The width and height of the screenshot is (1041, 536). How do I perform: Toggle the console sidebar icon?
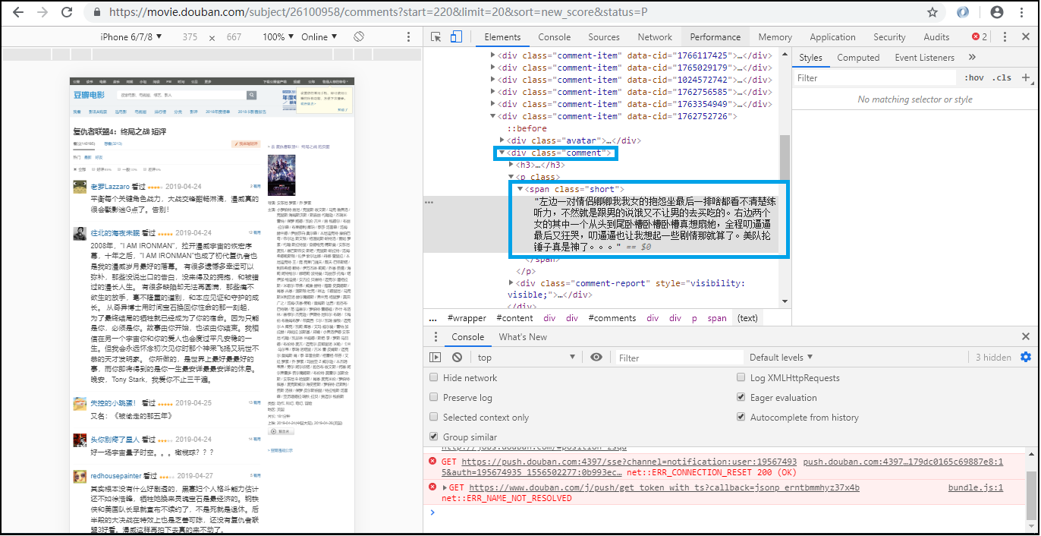[x=435, y=357]
